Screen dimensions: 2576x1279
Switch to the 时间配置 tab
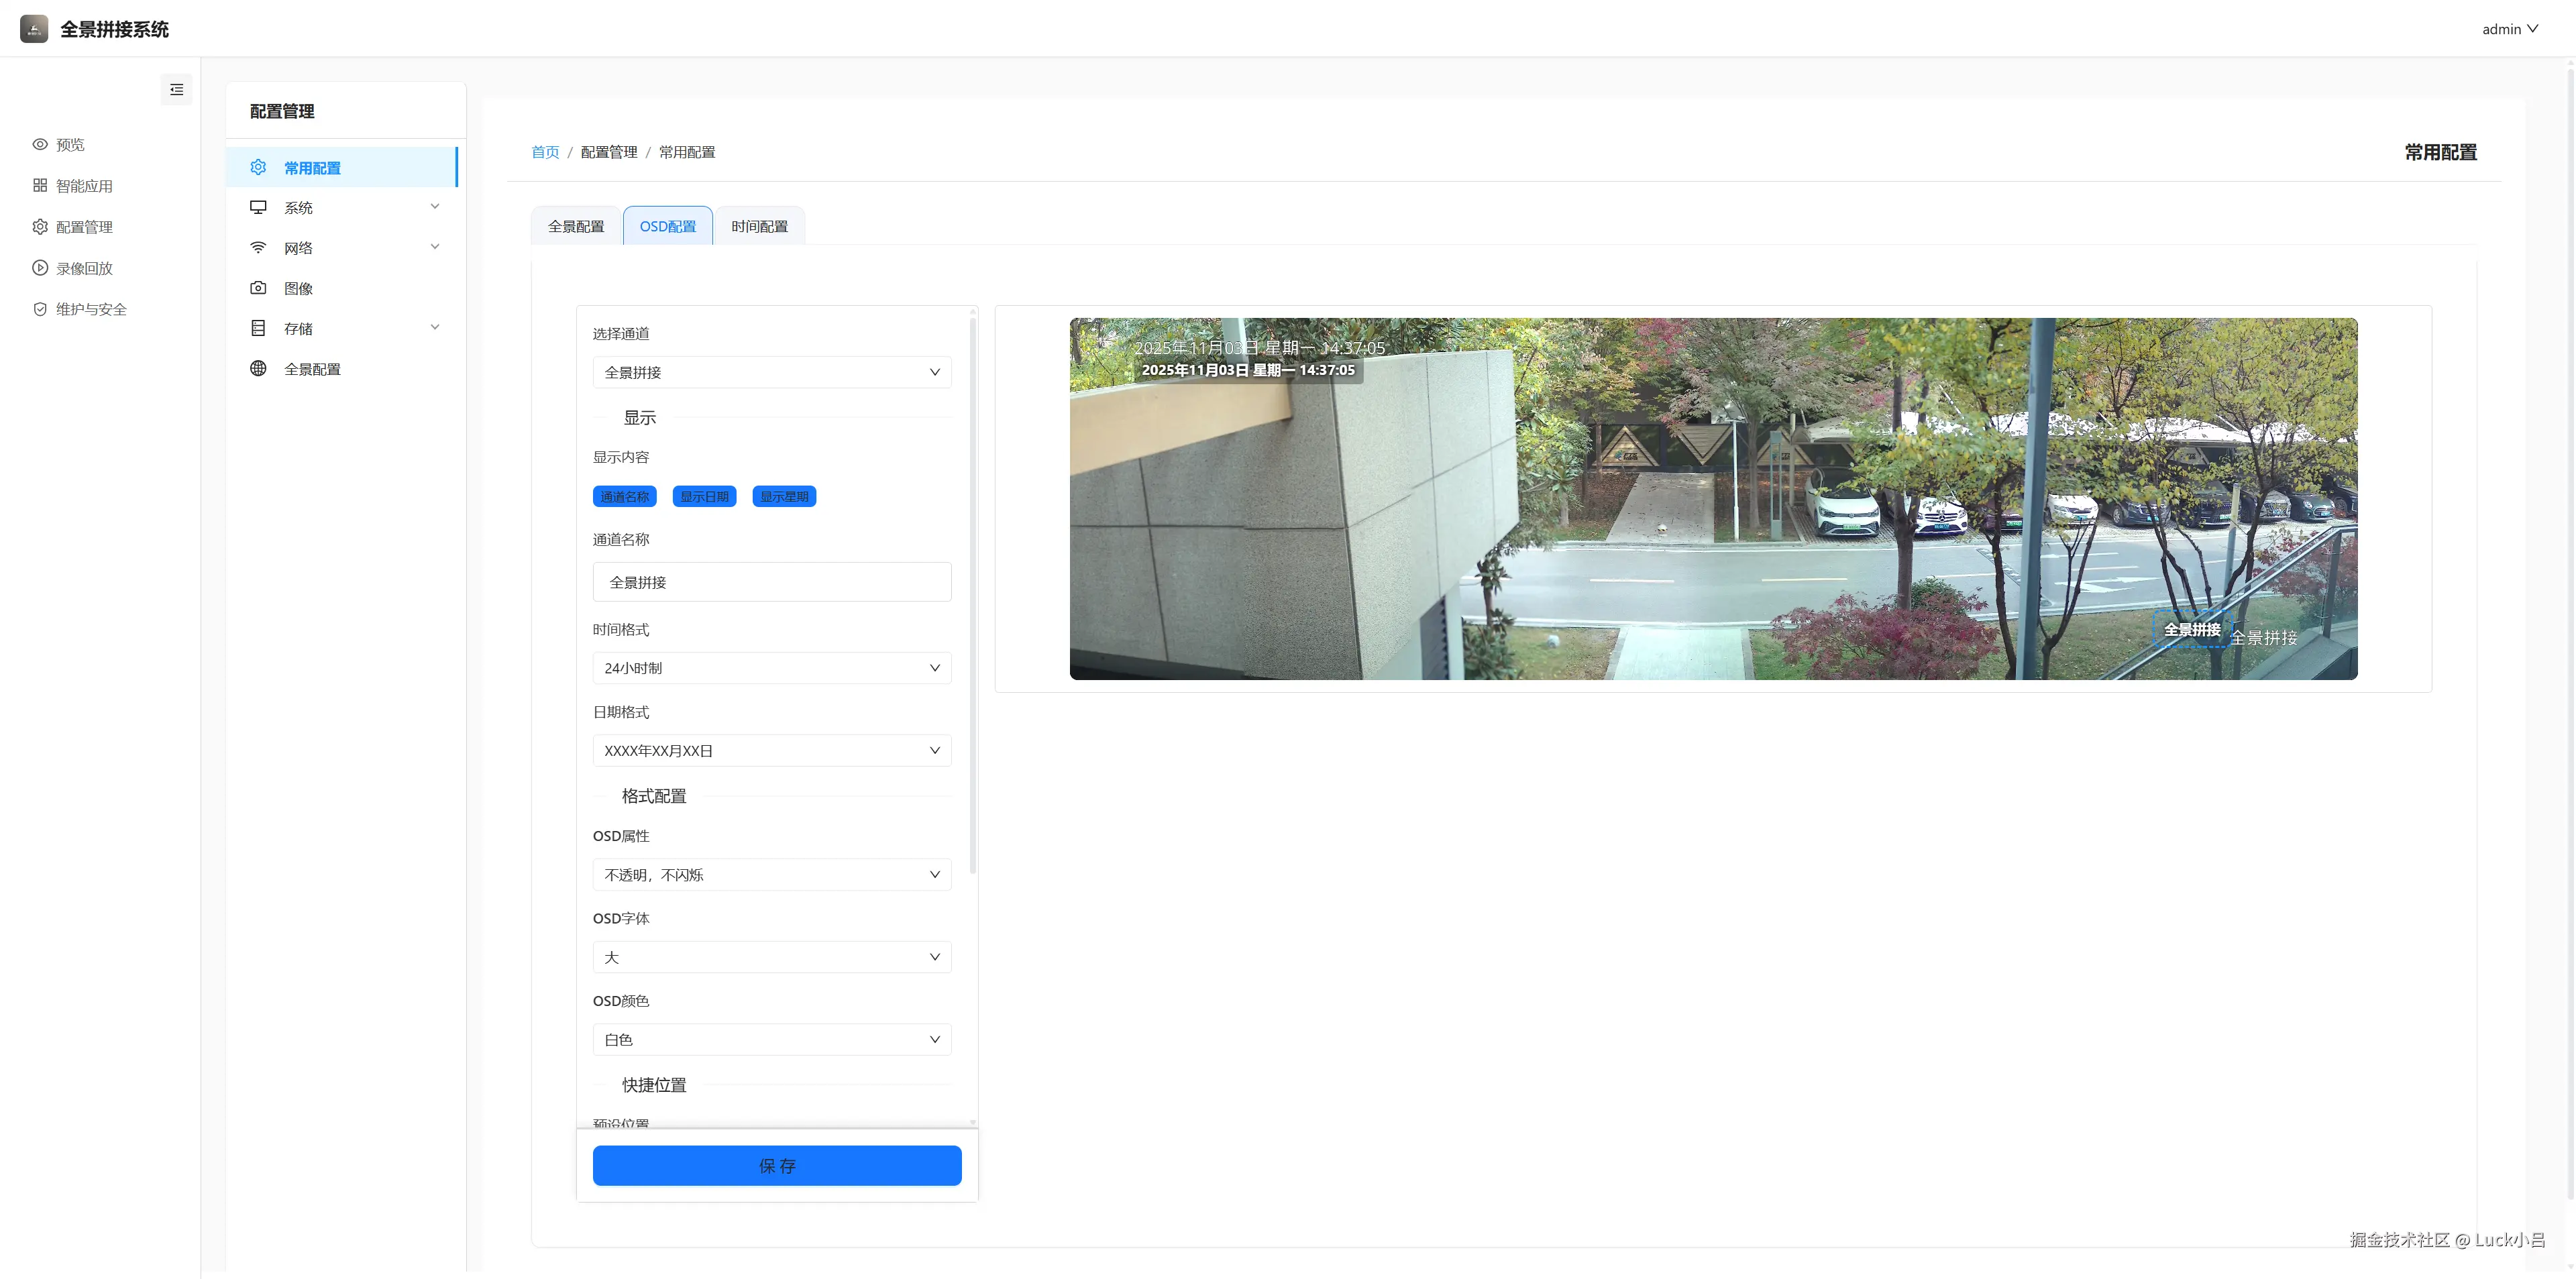point(759,227)
